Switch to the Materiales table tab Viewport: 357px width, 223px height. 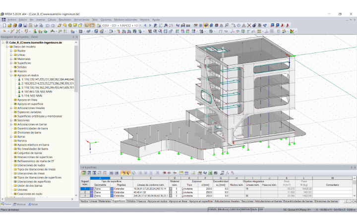[x=105, y=201]
